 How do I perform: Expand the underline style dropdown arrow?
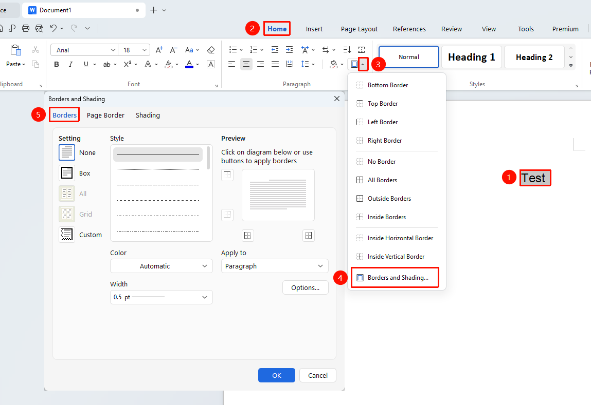point(95,64)
